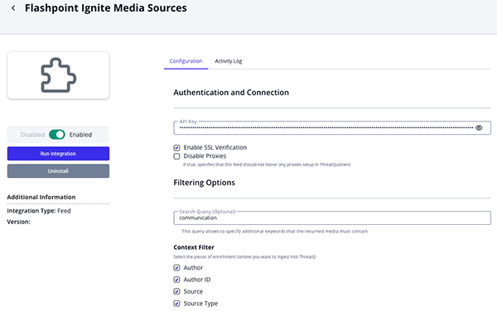This screenshot has width=497, height=311.
Task: Select the Flashpoint Ignite Media Sources title
Action: (x=106, y=8)
